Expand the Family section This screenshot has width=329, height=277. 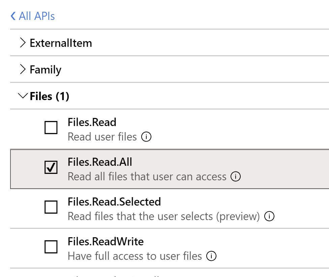(23, 69)
